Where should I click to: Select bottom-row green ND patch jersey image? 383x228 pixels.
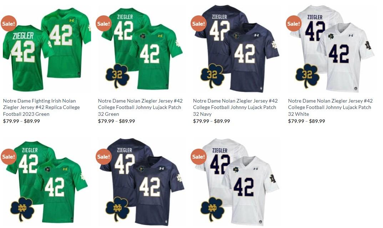click(x=47, y=182)
